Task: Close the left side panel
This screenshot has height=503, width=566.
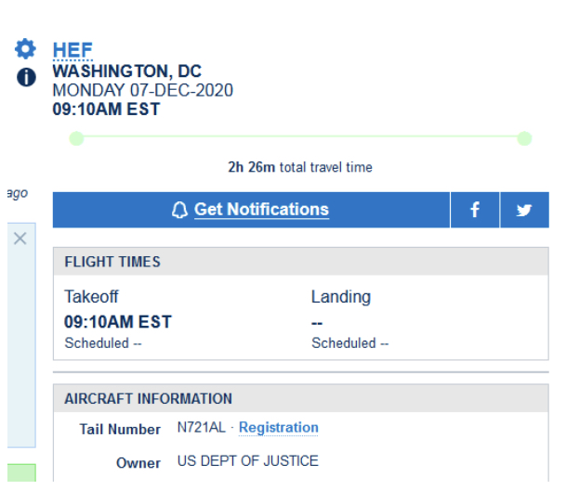Action: point(20,239)
